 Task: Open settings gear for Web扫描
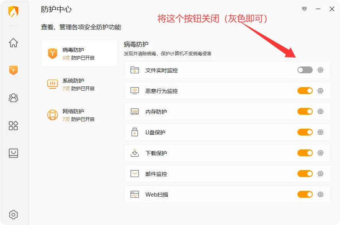pyautogui.click(x=321, y=194)
